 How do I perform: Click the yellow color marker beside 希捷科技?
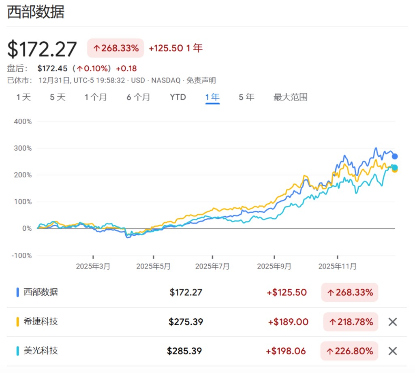(18, 322)
